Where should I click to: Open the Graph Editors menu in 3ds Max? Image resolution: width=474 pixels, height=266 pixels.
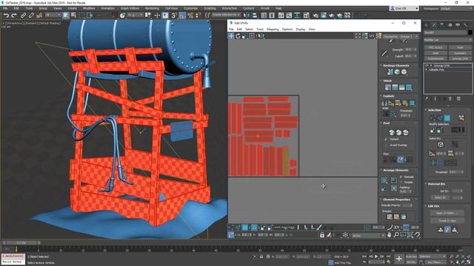point(130,8)
